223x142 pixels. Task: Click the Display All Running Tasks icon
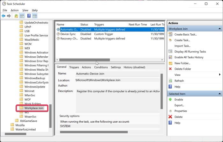click(170, 52)
